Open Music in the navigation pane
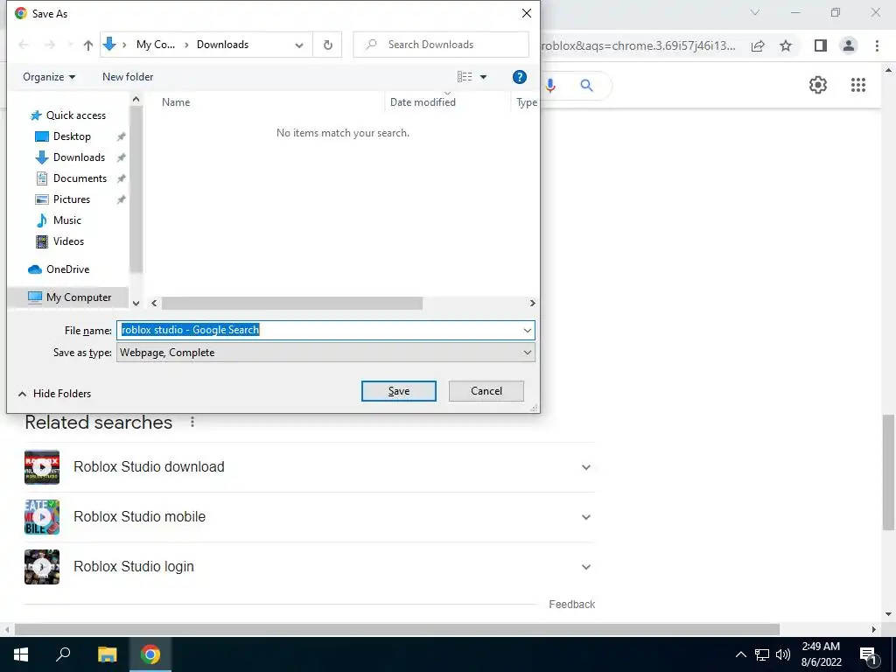This screenshot has width=896, height=672. point(66,220)
